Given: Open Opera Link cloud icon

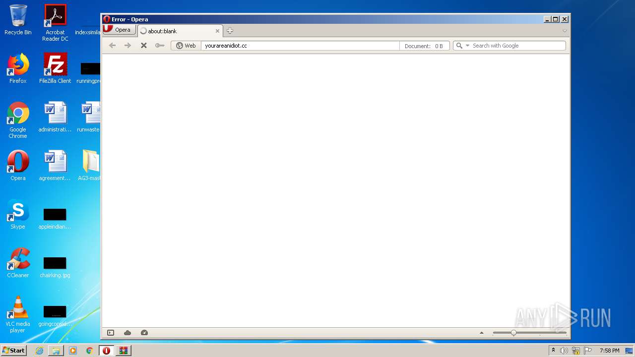Looking at the screenshot, I should coord(127,333).
